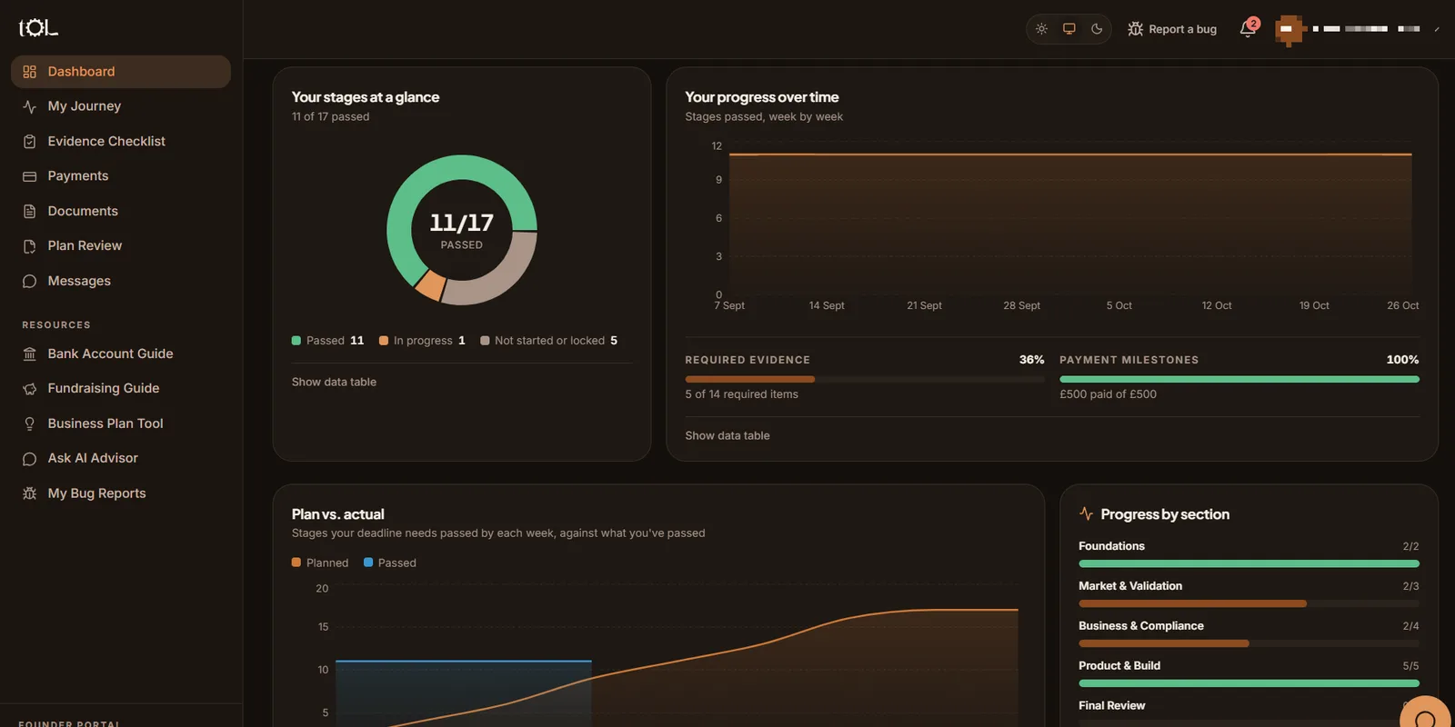Screen dimensions: 1455x727
Task: Toggle Passed legend item in stages chart
Action: tap(327, 341)
